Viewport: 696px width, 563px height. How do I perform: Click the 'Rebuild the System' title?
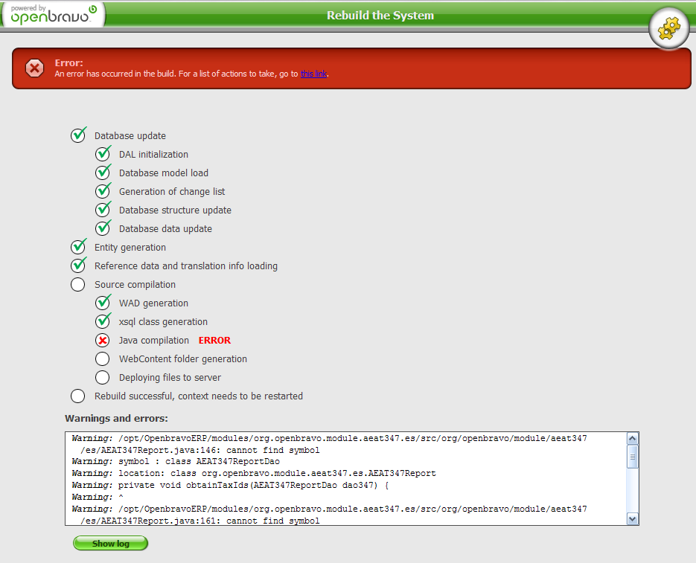pyautogui.click(x=380, y=15)
